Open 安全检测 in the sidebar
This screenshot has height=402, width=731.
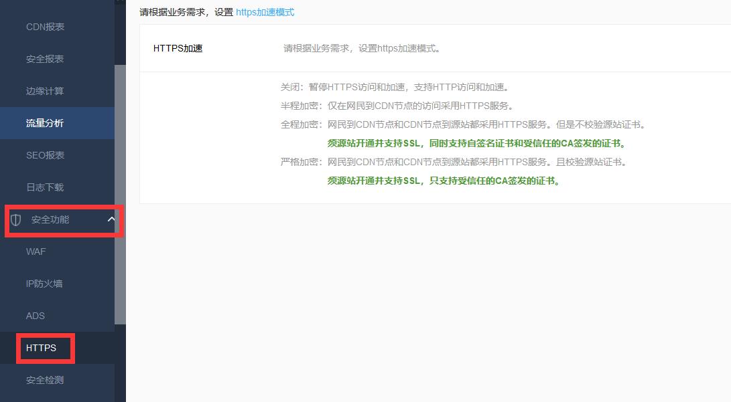click(x=45, y=380)
